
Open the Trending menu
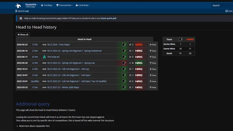tap(47, 5)
